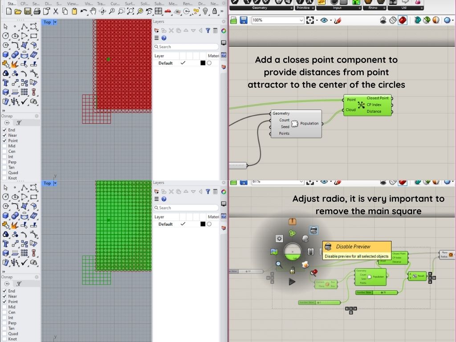Click the Save icon in Rhino toolbar

pyautogui.click(x=28, y=11)
